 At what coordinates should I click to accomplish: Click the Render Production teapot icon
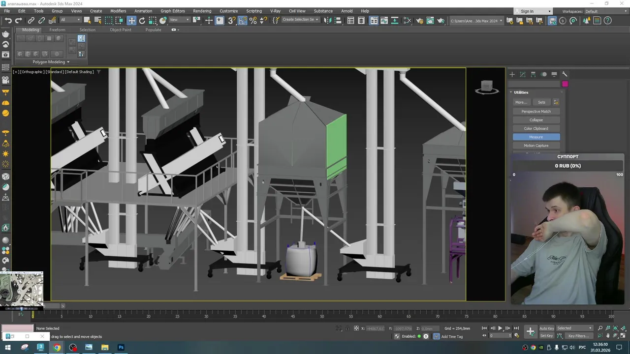[441, 21]
